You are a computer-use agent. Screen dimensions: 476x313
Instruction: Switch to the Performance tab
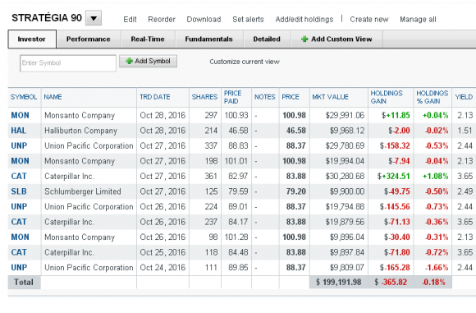pos(89,39)
